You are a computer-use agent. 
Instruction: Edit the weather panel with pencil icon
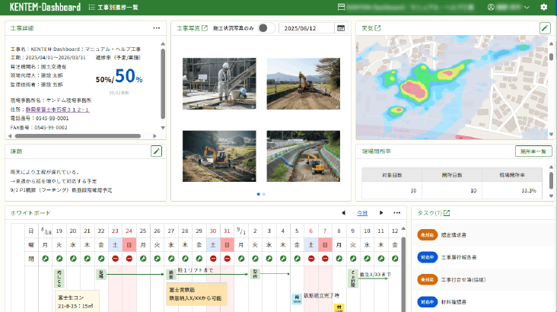[x=544, y=28]
